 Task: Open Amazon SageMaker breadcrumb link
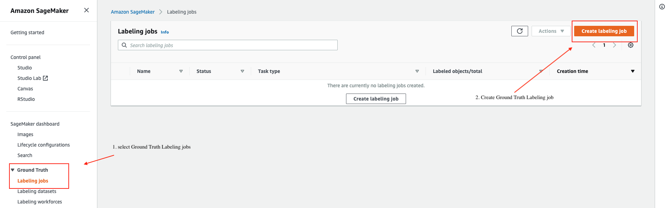[133, 12]
